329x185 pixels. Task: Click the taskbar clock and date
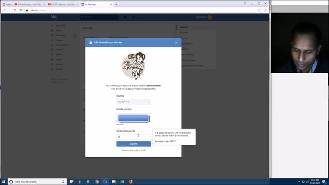(315, 182)
